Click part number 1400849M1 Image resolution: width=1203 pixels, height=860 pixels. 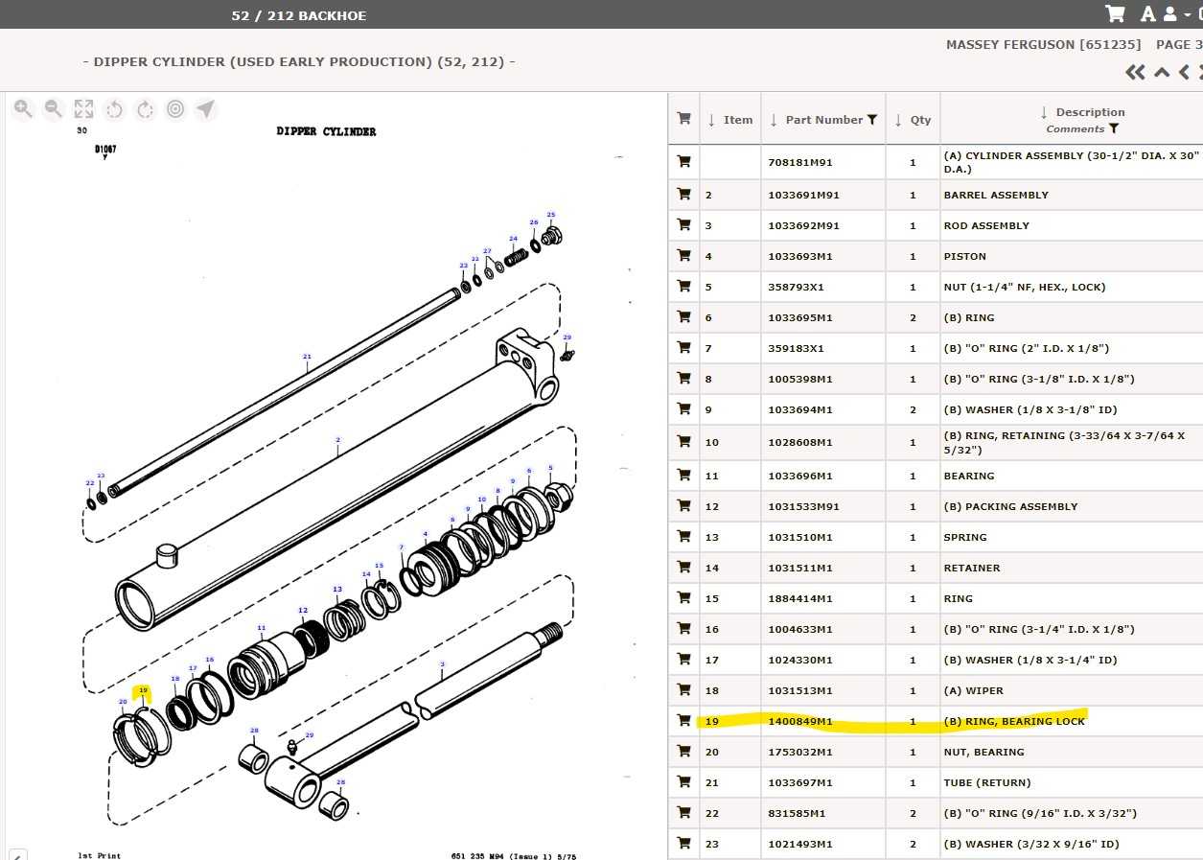pyautogui.click(x=800, y=721)
